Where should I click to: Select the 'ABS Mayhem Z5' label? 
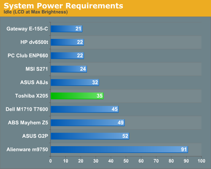point(28,123)
